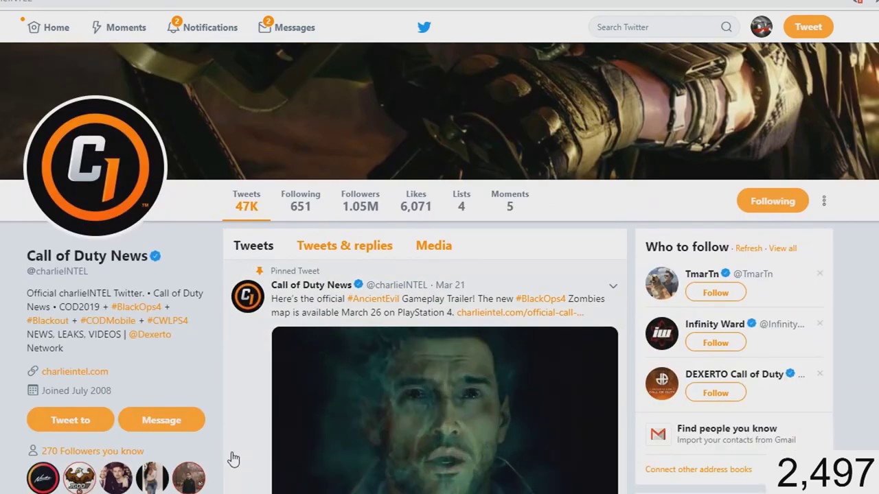Refresh the Who to follow suggestions
Image resolution: width=879 pixels, height=494 pixels.
[x=749, y=248]
